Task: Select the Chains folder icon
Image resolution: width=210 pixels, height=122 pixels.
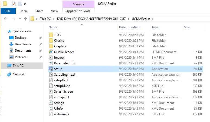Action: coord(51,41)
